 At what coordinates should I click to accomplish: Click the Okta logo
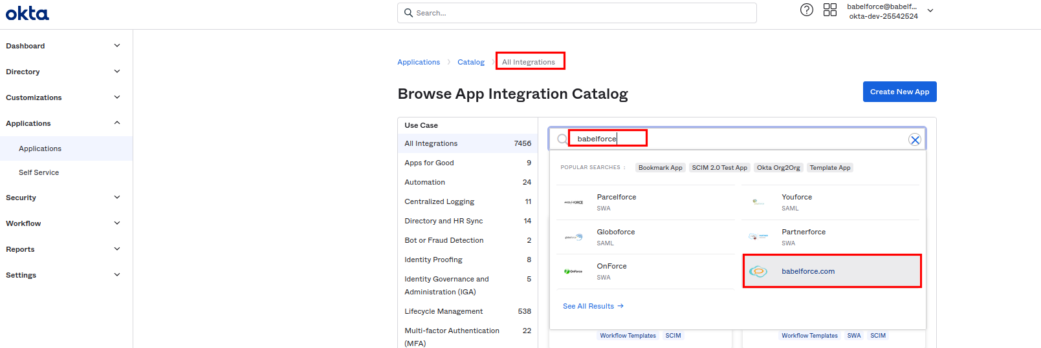(x=27, y=14)
